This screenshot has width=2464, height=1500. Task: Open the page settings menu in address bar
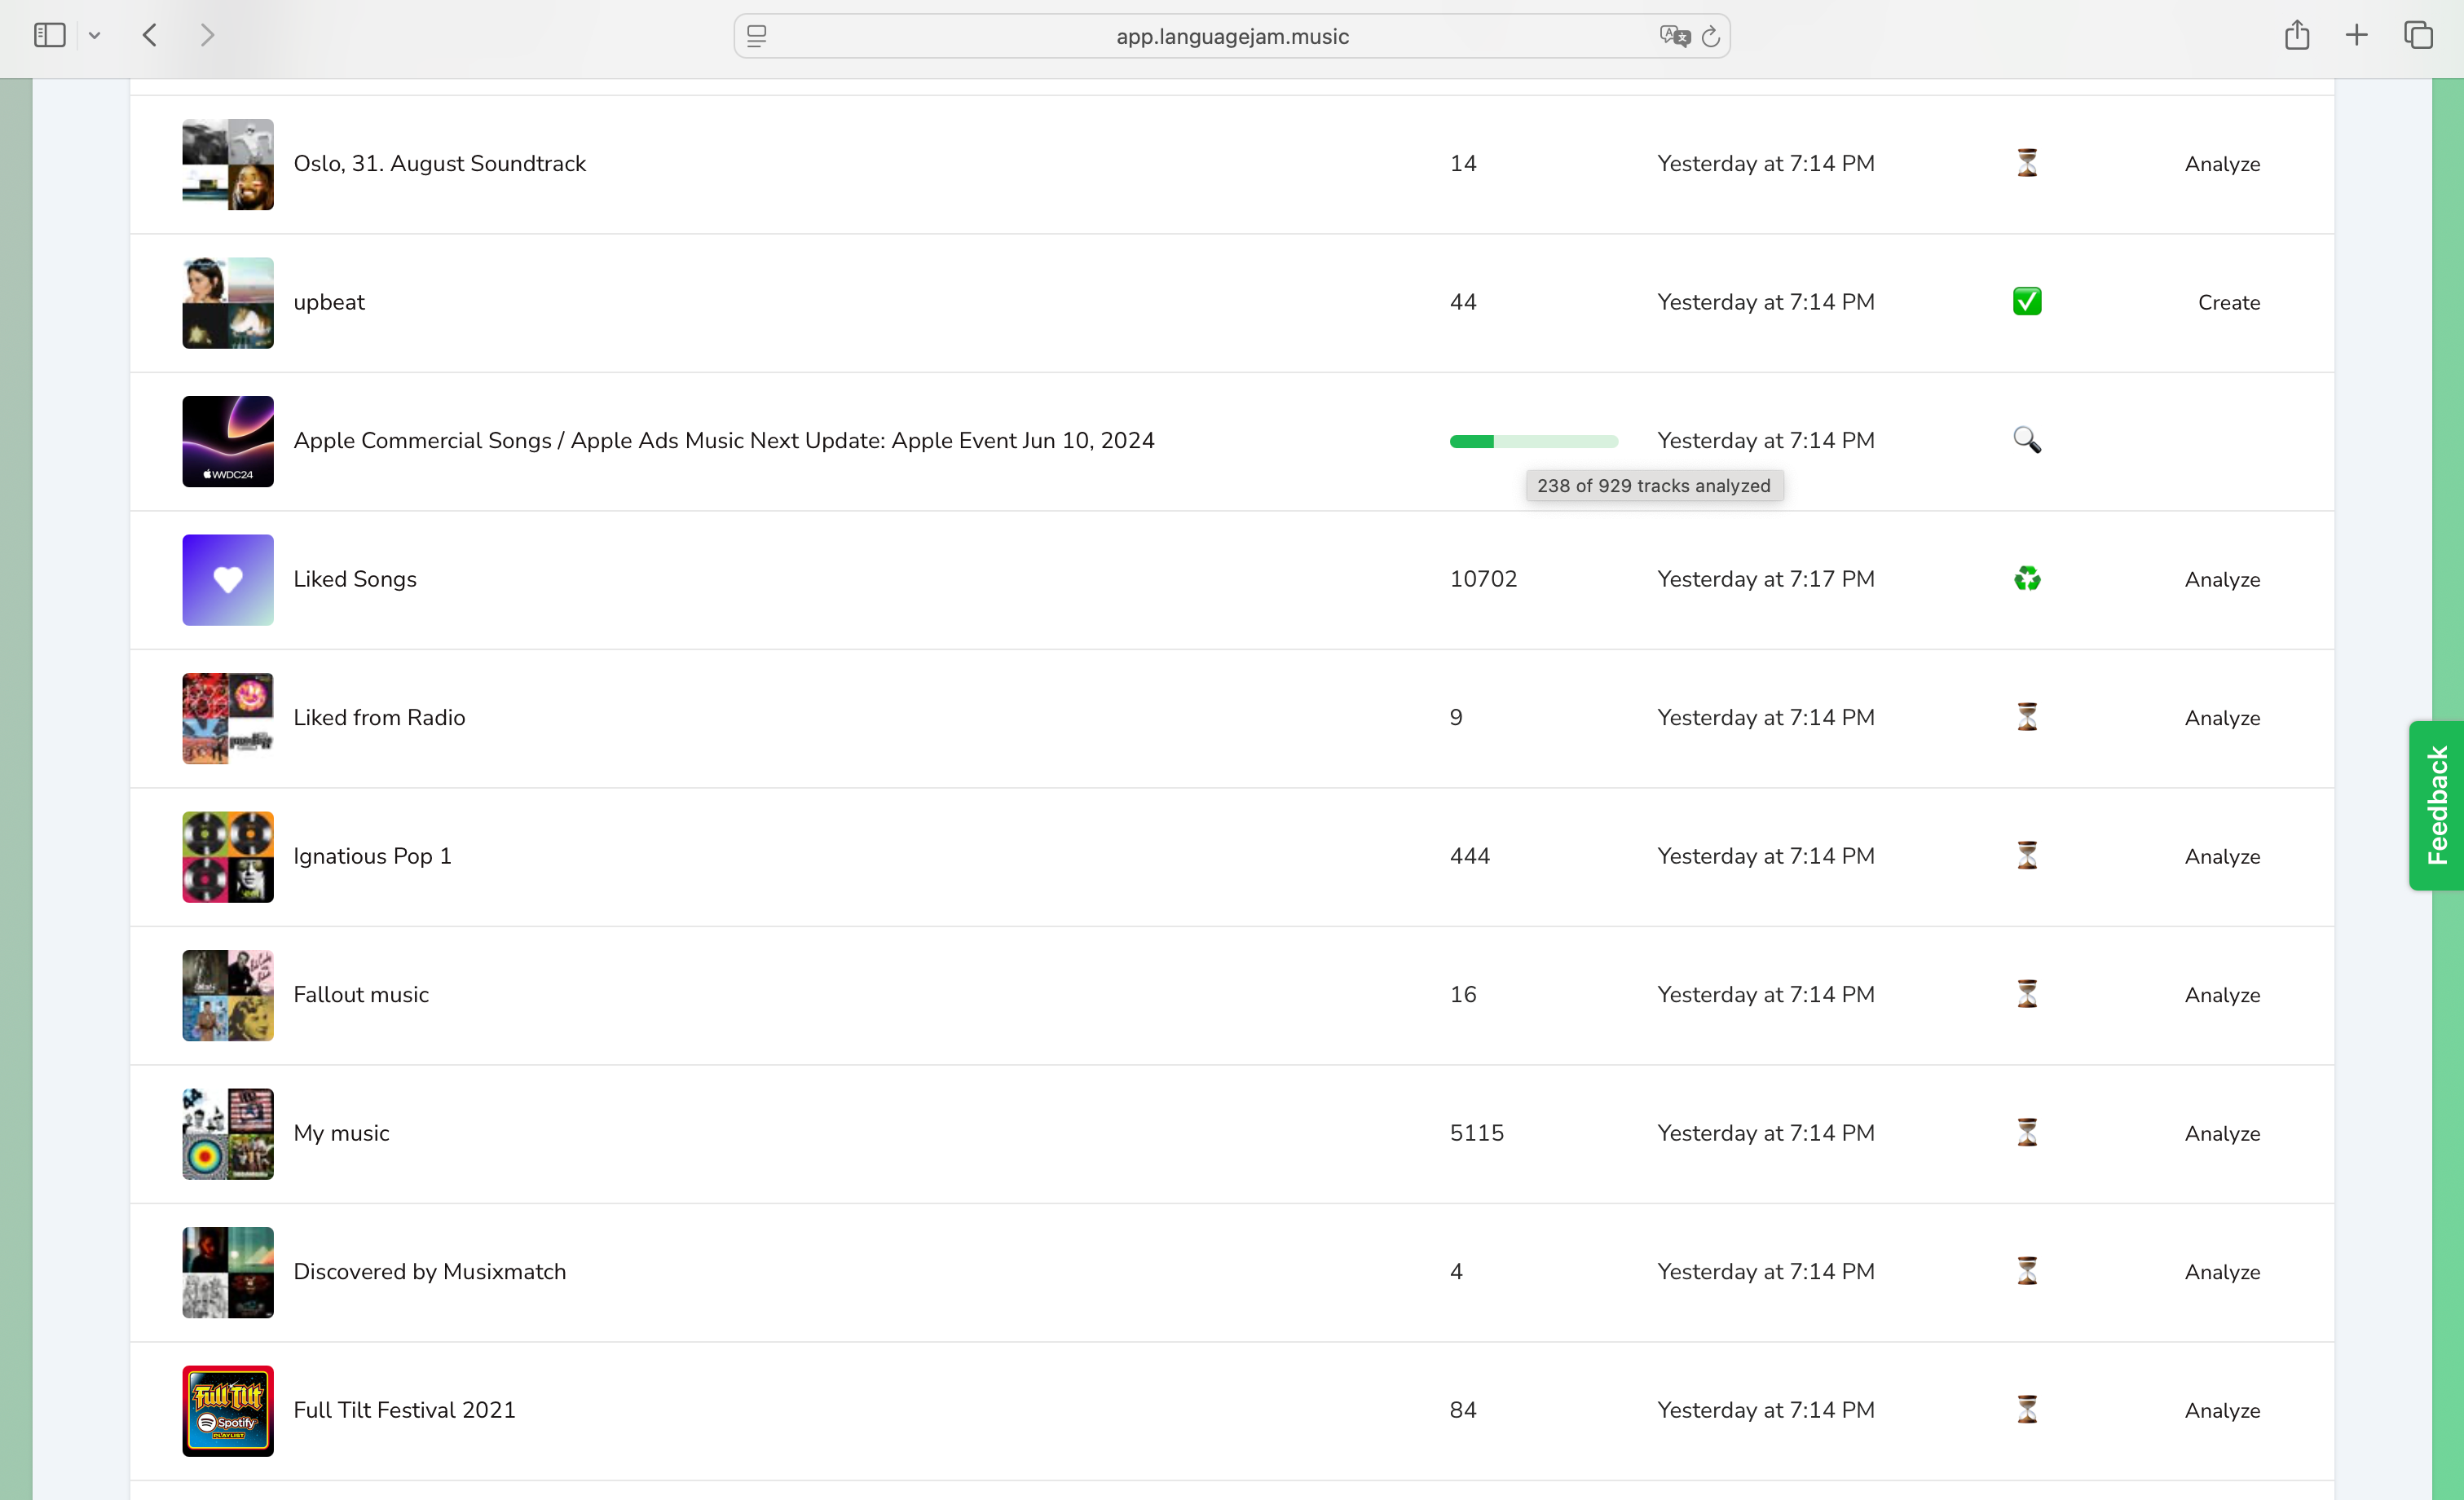pos(757,36)
